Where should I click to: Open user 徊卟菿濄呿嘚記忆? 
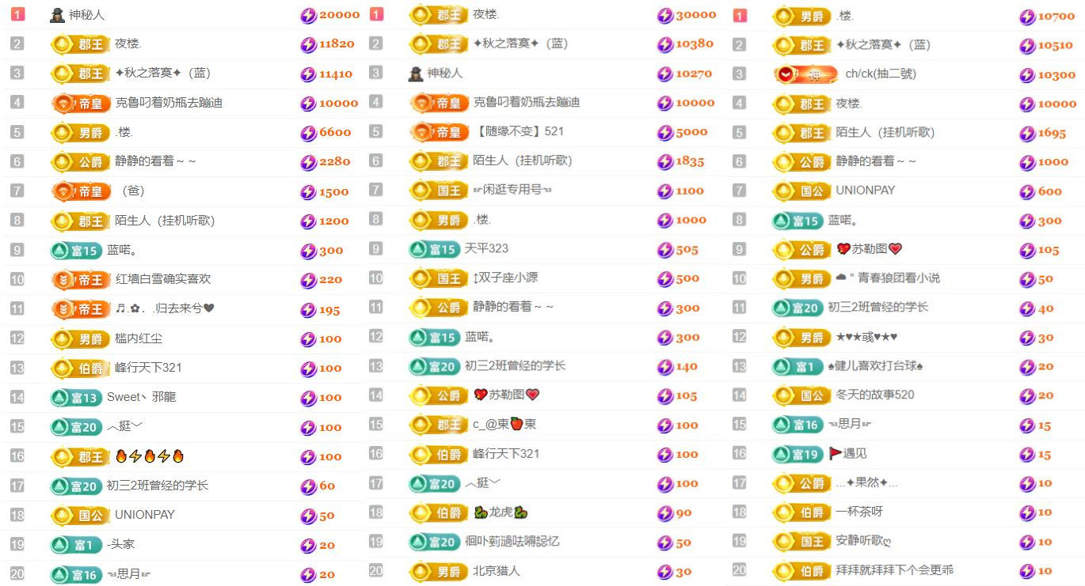[x=512, y=542]
